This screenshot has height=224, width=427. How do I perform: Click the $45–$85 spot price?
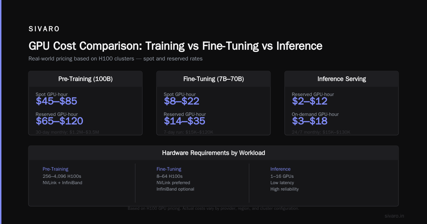(x=56, y=101)
